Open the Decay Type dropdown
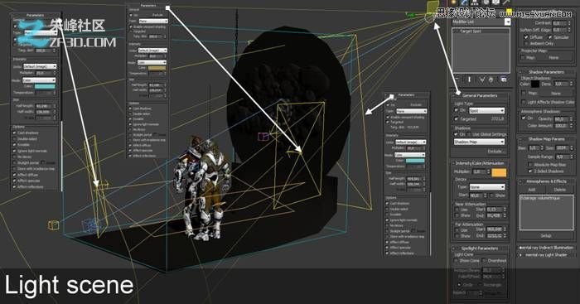The image size is (580, 304). pyautogui.click(x=487, y=186)
